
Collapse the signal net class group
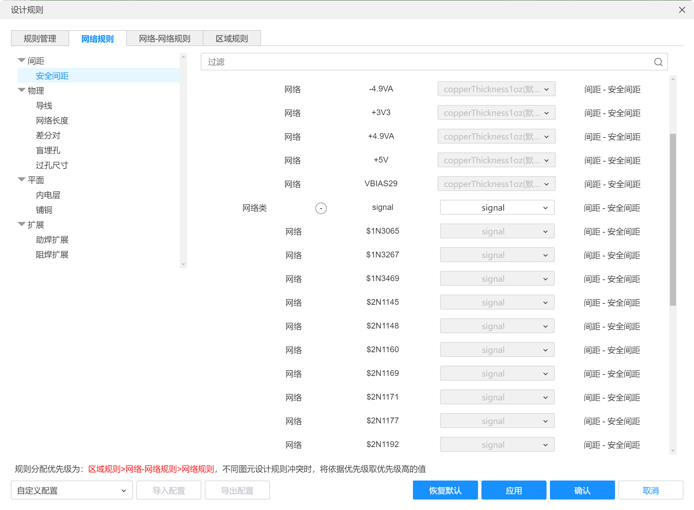coord(321,208)
